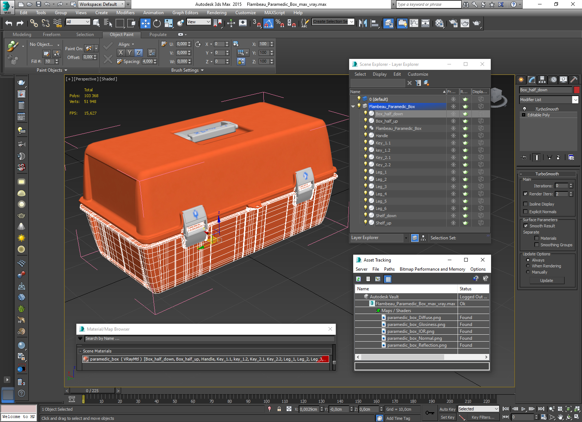
Task: Click Go to Start playback button
Action: (x=506, y=409)
